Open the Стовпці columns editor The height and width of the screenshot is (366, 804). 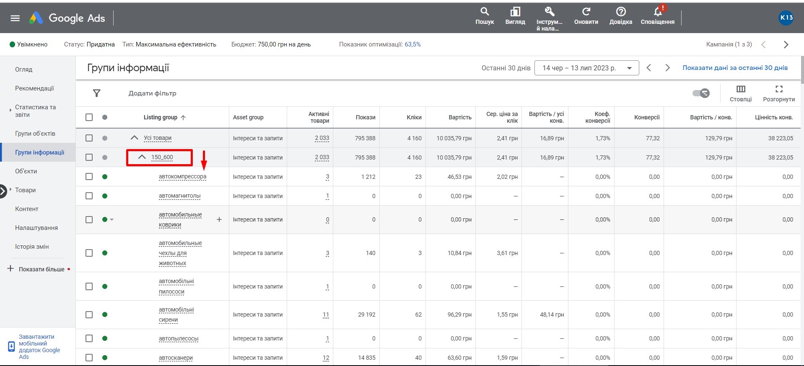[x=741, y=93]
